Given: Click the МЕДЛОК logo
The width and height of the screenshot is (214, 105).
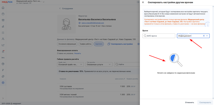Looking at the screenshot, I should click(x=7, y=2).
